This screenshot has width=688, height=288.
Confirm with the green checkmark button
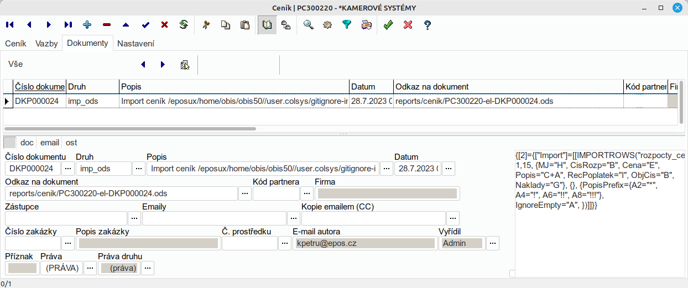[x=388, y=25]
